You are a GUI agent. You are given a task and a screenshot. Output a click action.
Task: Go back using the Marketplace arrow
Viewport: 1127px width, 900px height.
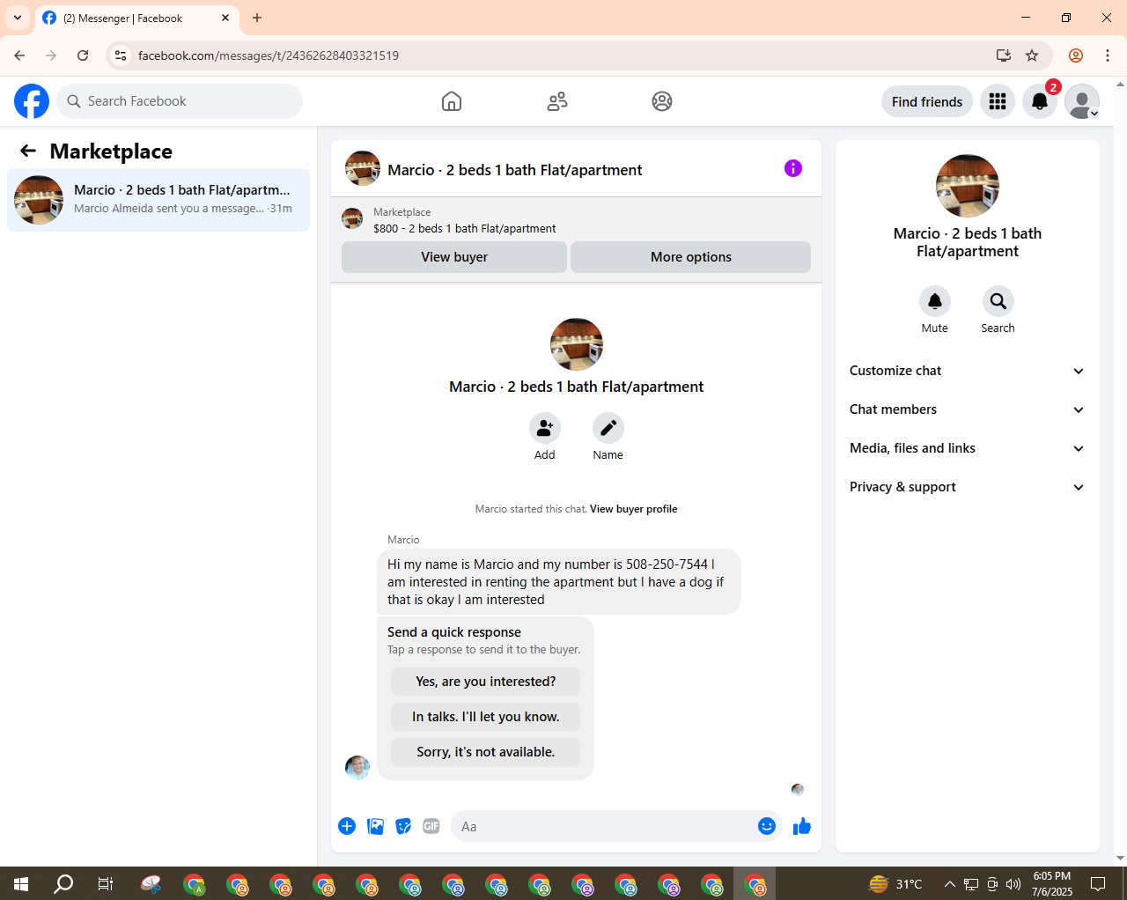[x=28, y=151]
